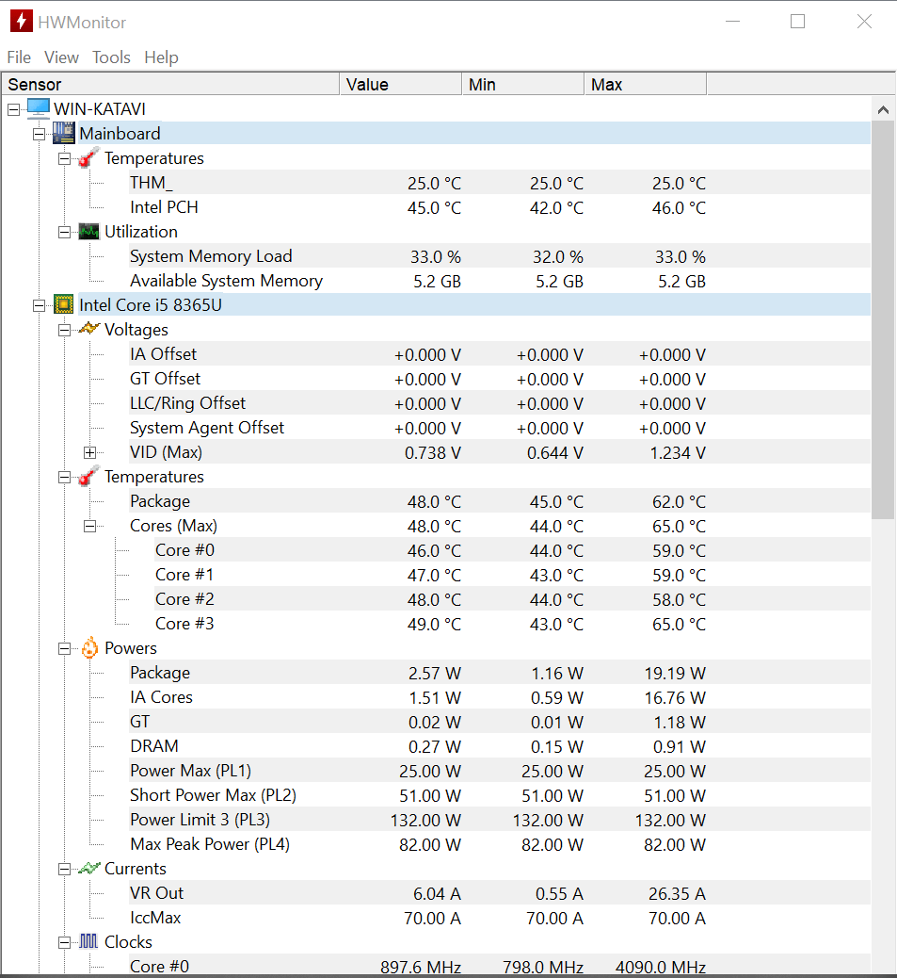The width and height of the screenshot is (897, 978).
Task: Click the Currents icon
Action: click(88, 868)
